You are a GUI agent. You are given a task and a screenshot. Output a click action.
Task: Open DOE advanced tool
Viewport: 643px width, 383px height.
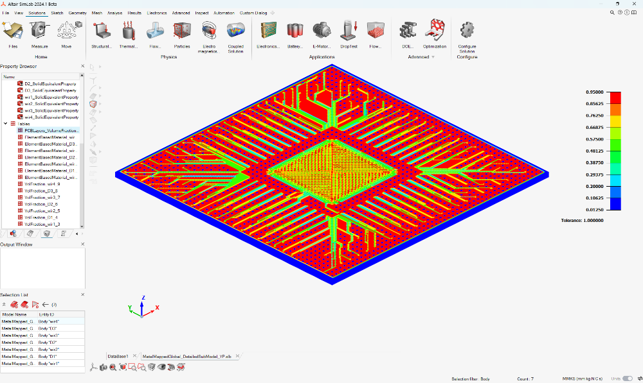click(x=408, y=35)
